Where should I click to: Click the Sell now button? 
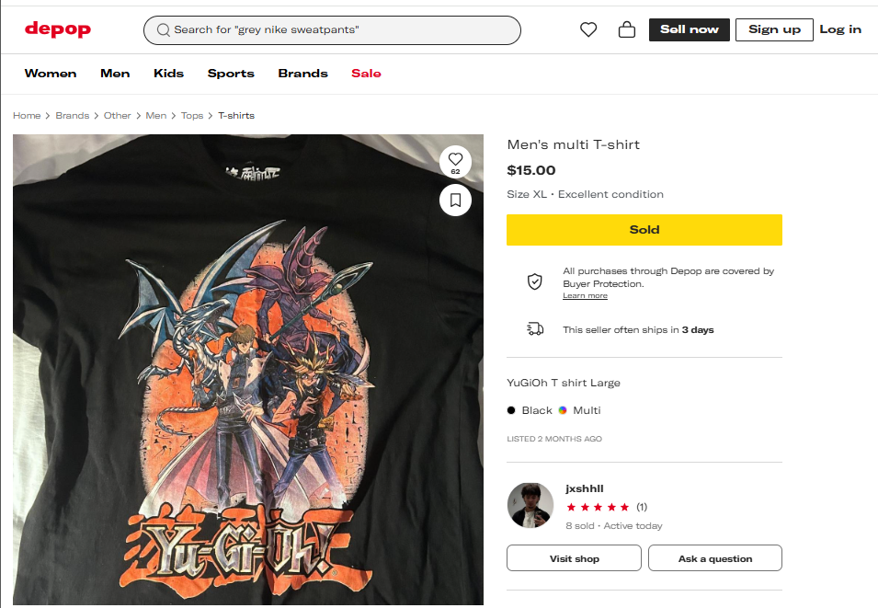[x=690, y=29]
